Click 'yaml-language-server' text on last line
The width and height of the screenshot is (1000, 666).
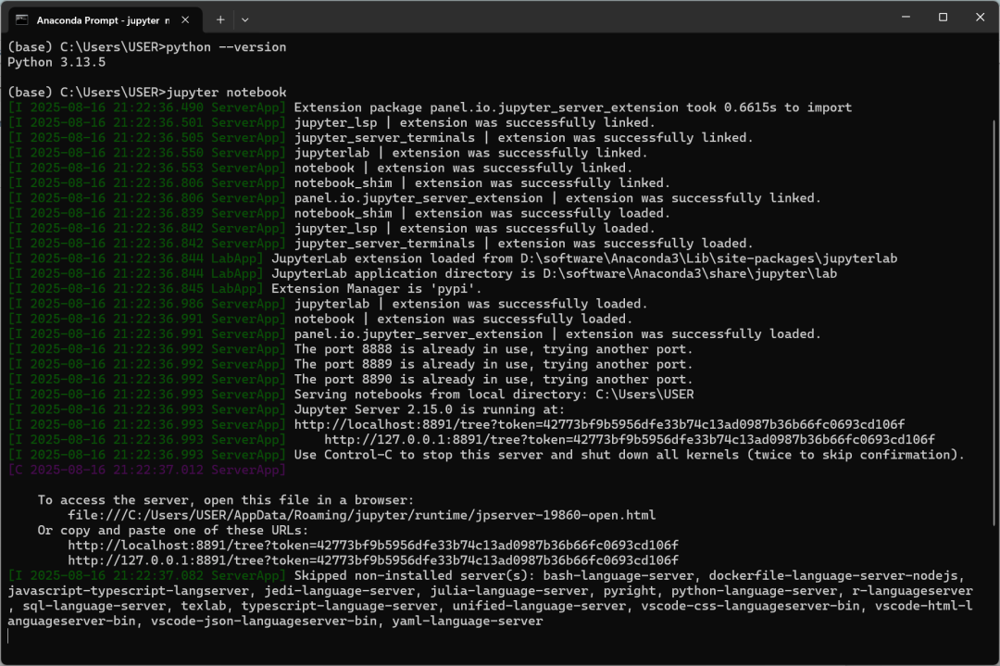click(x=467, y=622)
